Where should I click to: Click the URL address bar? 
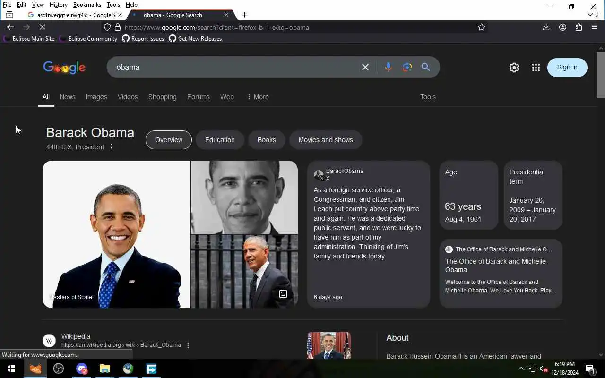click(x=298, y=27)
